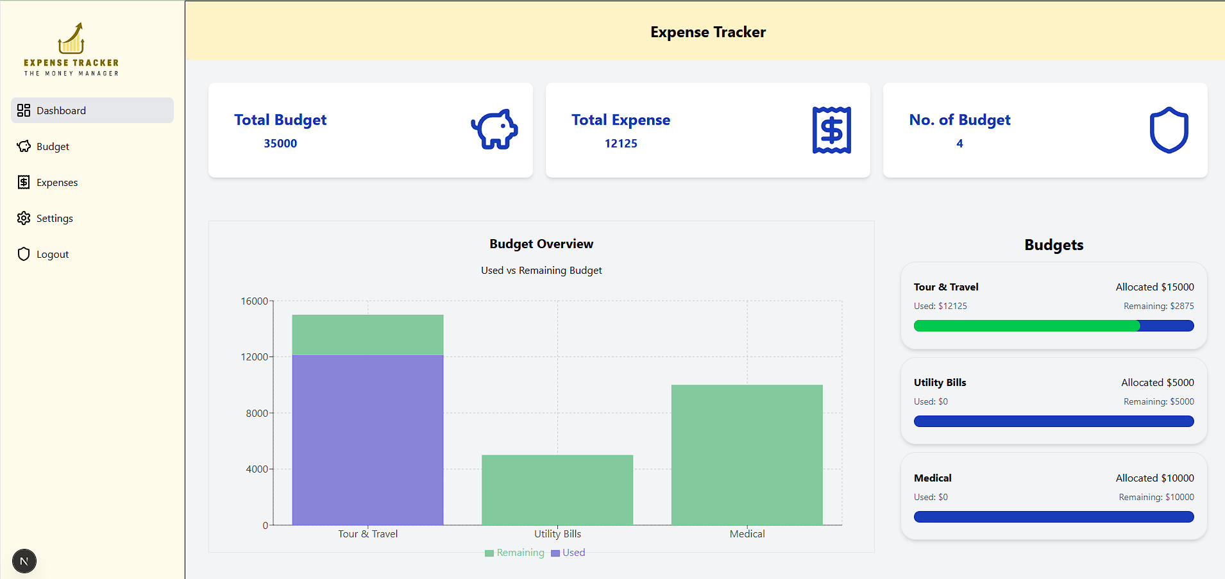Image resolution: width=1225 pixels, height=579 pixels.
Task: Click the shield icon beside Logout
Action: (24, 254)
